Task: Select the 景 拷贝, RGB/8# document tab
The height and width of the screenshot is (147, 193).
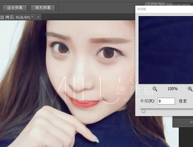Action: 21,17
